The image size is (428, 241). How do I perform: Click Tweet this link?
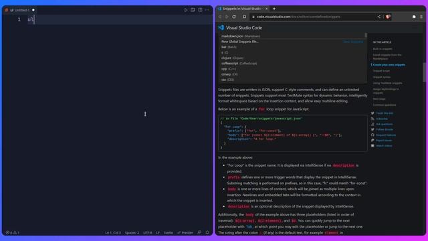pyautogui.click(x=385, y=113)
